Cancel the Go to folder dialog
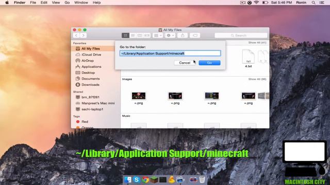The height and width of the screenshot is (185, 330). [185, 63]
